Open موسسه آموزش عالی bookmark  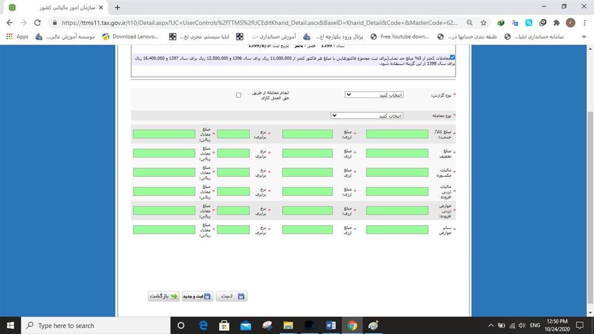tap(65, 37)
